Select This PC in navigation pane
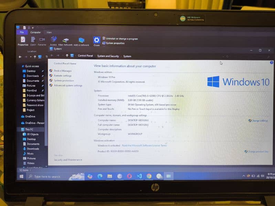Viewport: 275px width, 206px height. click(29, 129)
